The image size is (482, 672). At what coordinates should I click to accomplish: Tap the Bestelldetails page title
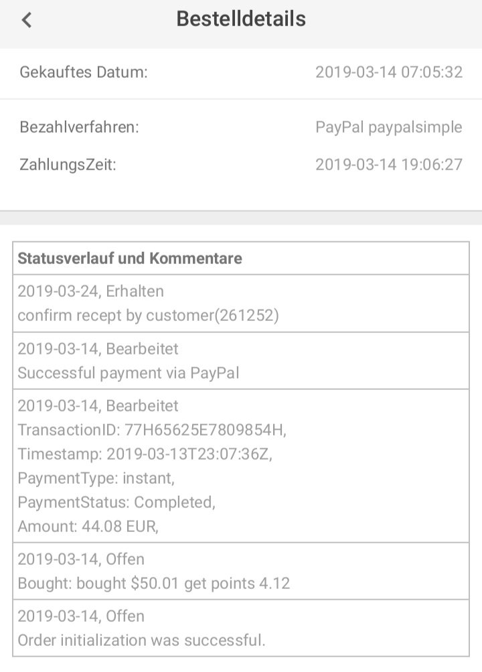coord(241,19)
